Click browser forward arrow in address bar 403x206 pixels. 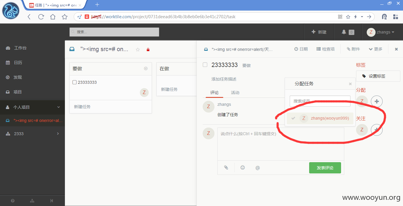tap(369, 17)
